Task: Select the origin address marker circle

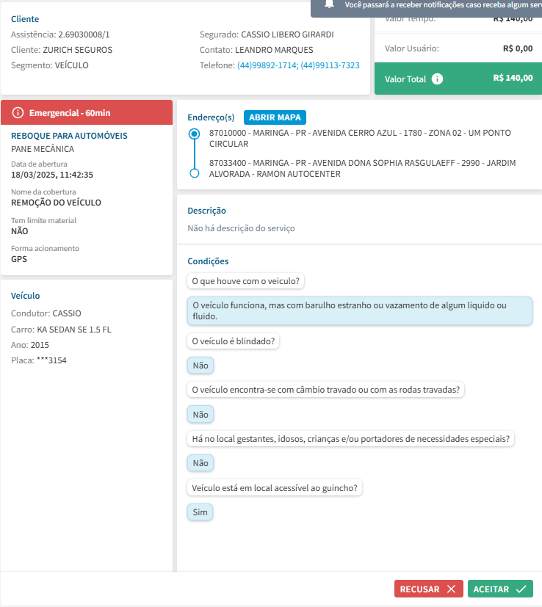Action: click(194, 134)
